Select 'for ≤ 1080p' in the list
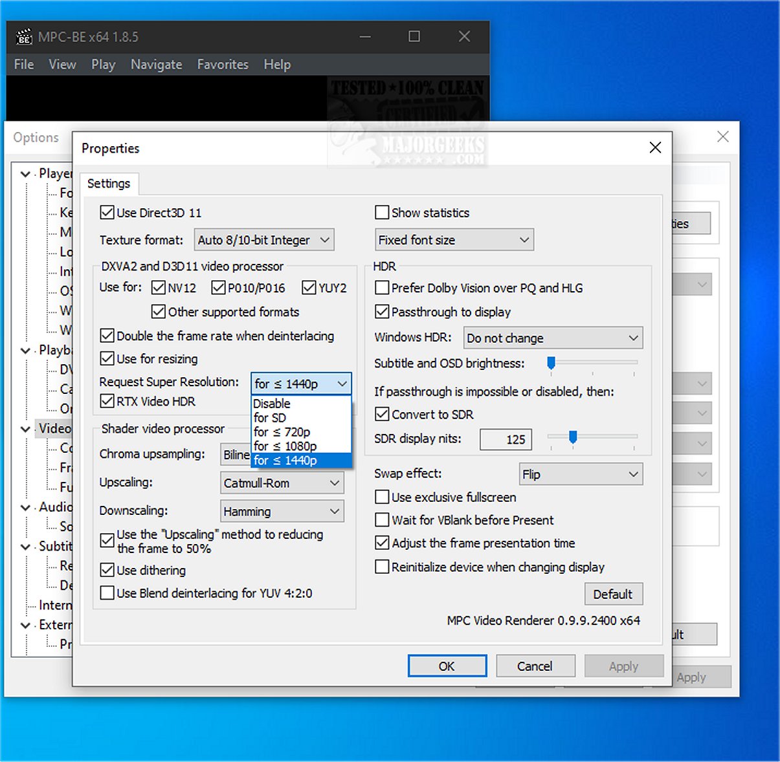The width and height of the screenshot is (780, 762). click(x=285, y=446)
